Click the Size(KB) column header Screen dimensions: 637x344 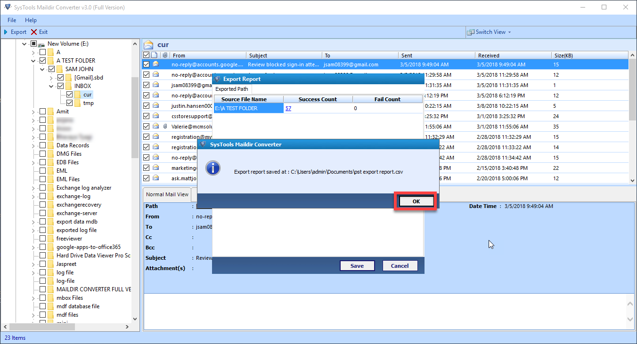click(x=590, y=55)
